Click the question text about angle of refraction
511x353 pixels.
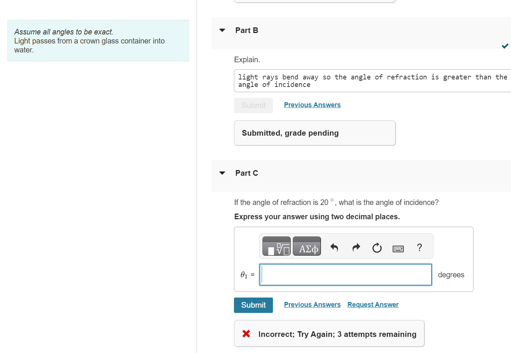(336, 202)
